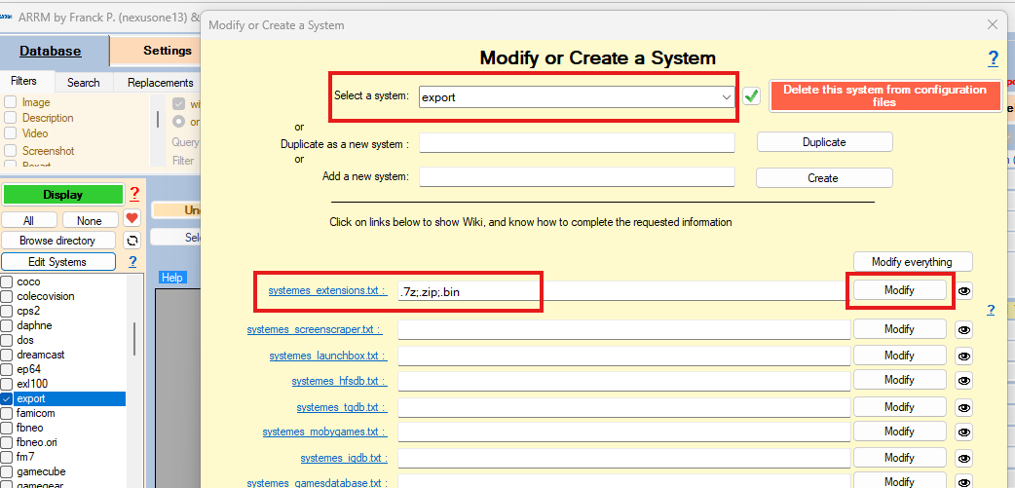The width and height of the screenshot is (1015, 488).
Task: Click the blue help icon beside Edit Systems
Action: 132,262
